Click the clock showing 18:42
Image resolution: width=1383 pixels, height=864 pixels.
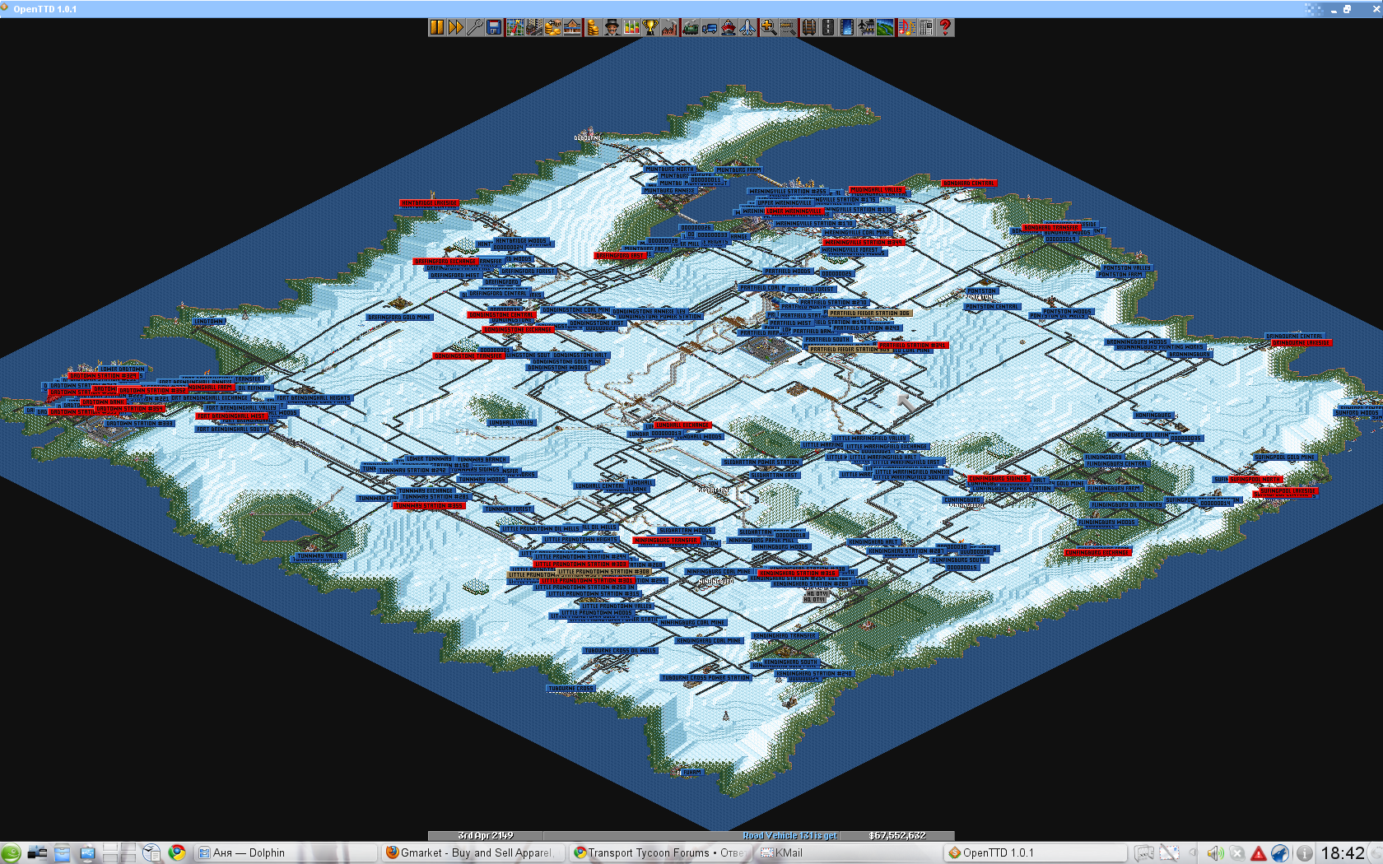(x=1343, y=853)
